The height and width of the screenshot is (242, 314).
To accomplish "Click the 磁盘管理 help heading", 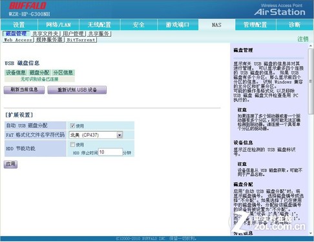I will [x=243, y=50].
